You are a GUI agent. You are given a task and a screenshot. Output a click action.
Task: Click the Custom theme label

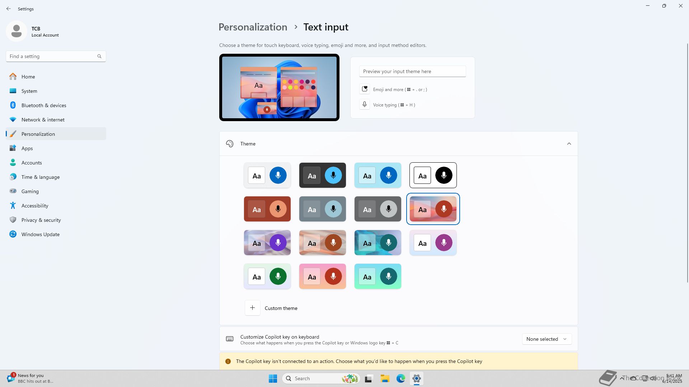pyautogui.click(x=281, y=308)
